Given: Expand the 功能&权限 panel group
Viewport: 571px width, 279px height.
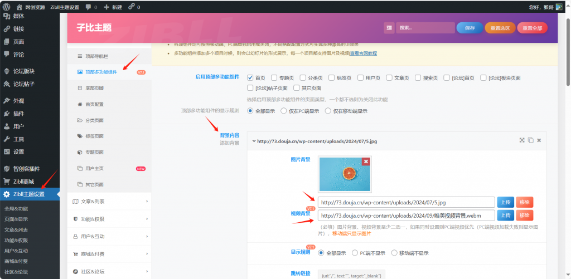Looking at the screenshot, I should point(109,219).
